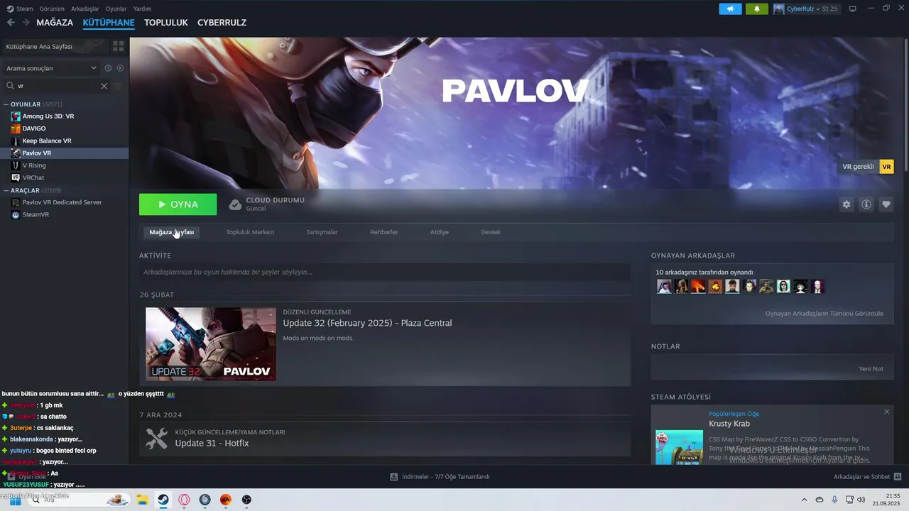This screenshot has height=511, width=909.
Task: Show ready-to-play games filter icon
Action: coord(120,68)
